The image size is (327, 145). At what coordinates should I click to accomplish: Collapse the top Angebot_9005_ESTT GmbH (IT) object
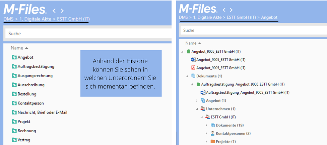[x=182, y=52]
